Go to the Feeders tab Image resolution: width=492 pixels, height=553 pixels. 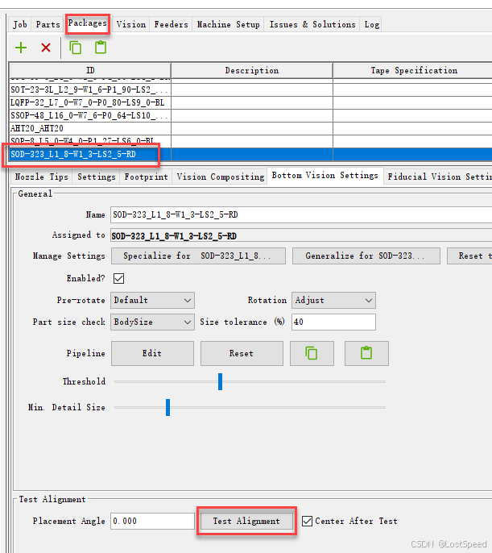pyautogui.click(x=172, y=24)
